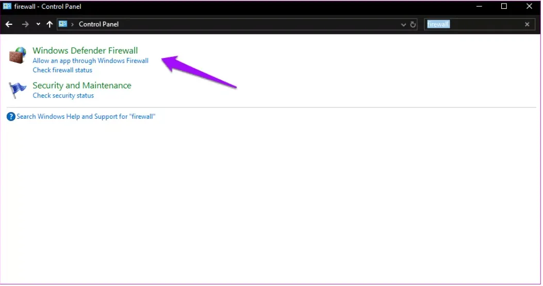Search Windows Help and Support for firewall
This screenshot has width=543, height=286.
[x=86, y=117]
